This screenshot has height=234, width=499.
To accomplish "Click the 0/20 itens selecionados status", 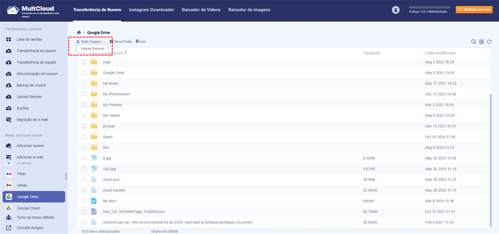I will pyautogui.click(x=101, y=231).
